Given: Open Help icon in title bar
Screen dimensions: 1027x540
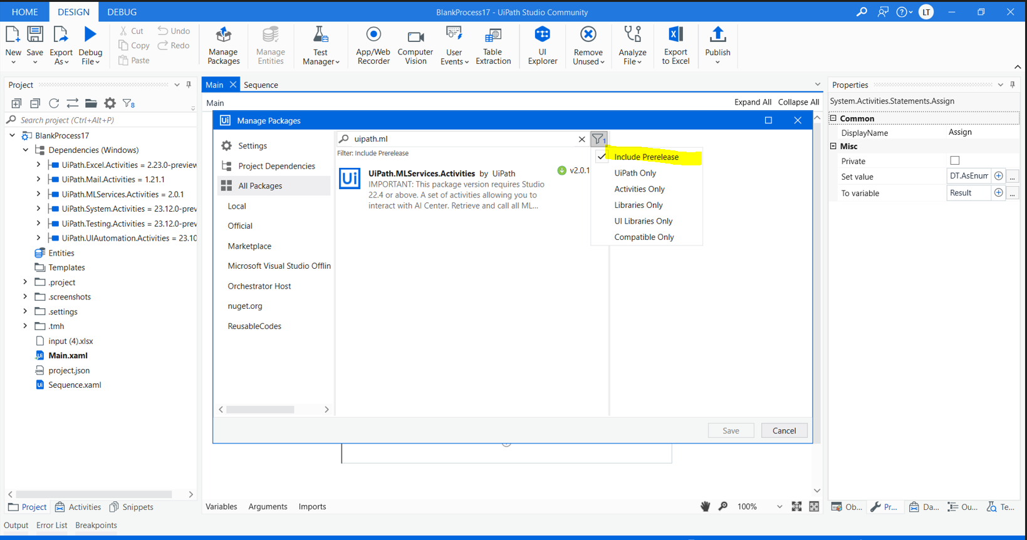Looking at the screenshot, I should coord(903,12).
